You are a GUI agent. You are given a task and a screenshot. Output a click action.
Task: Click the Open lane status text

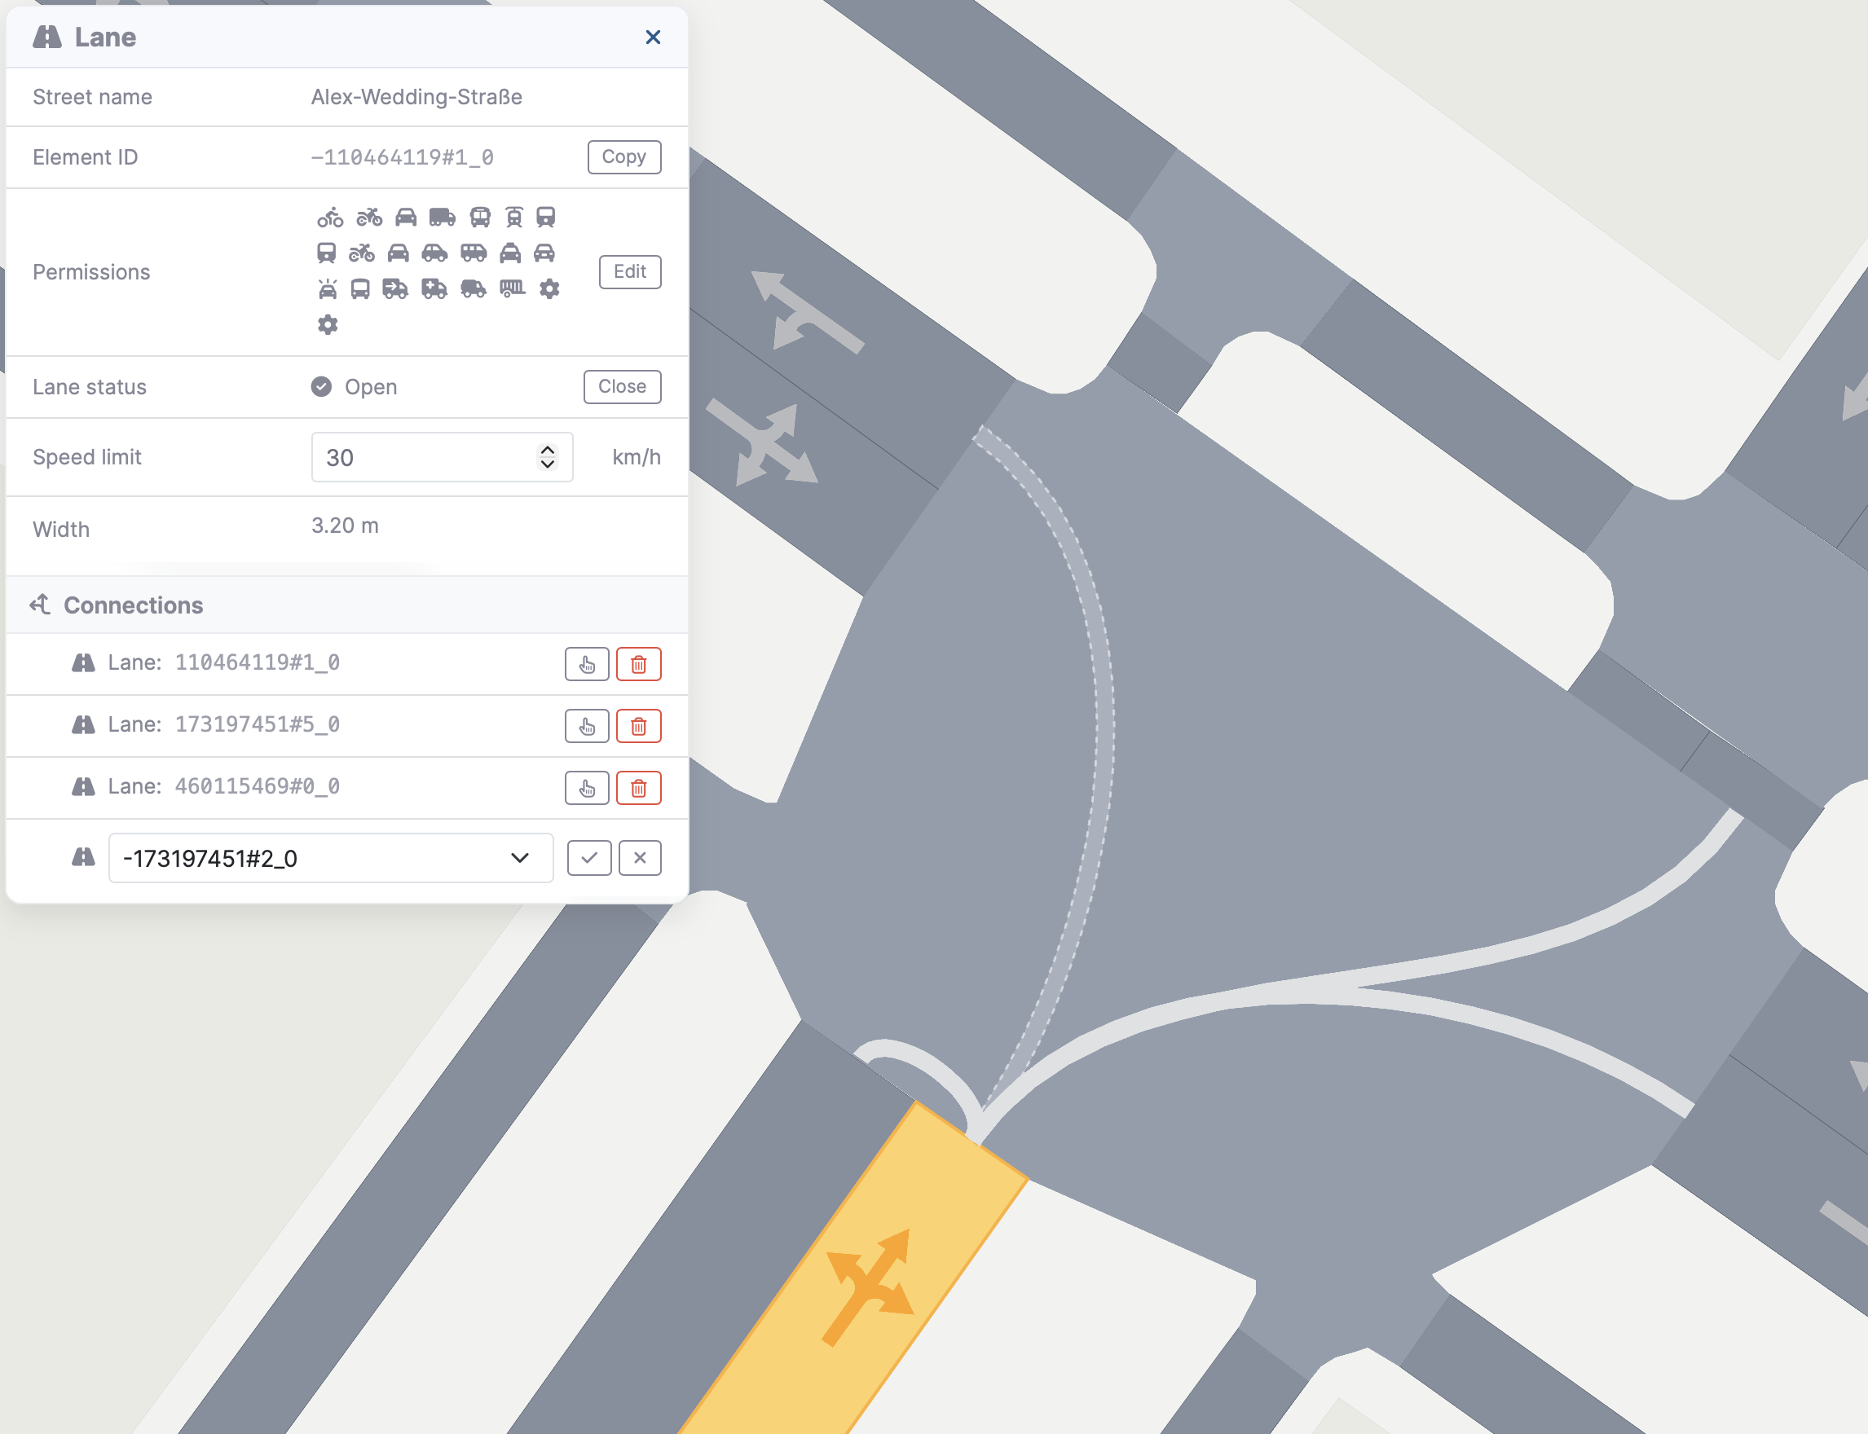pyautogui.click(x=371, y=388)
